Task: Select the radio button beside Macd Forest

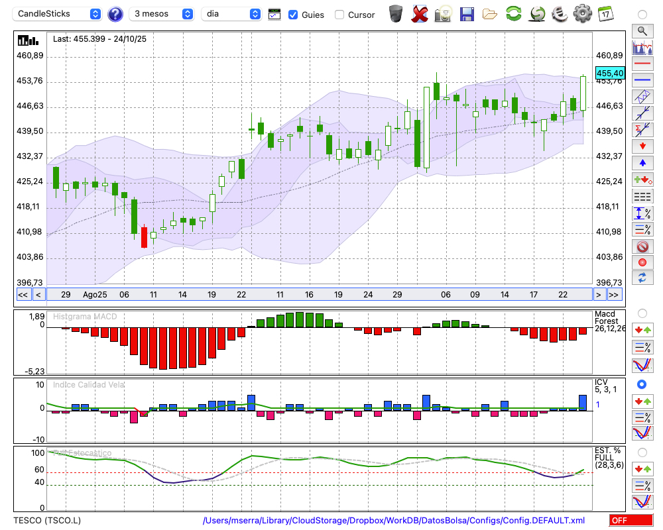Action: coord(642,313)
